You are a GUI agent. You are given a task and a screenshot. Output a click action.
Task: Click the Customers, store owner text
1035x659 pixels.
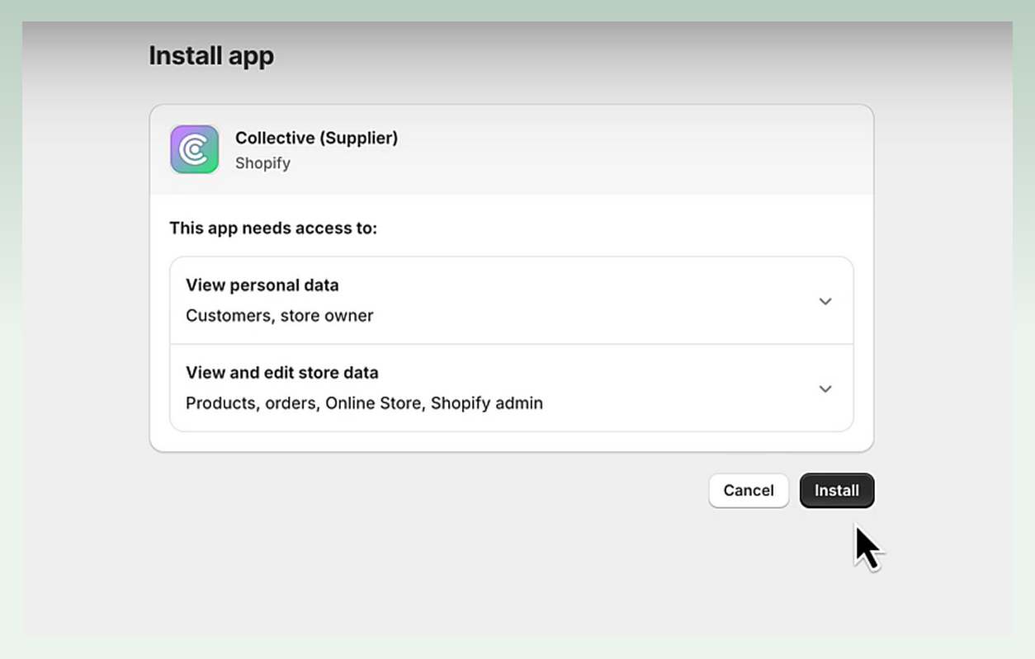pyautogui.click(x=279, y=315)
